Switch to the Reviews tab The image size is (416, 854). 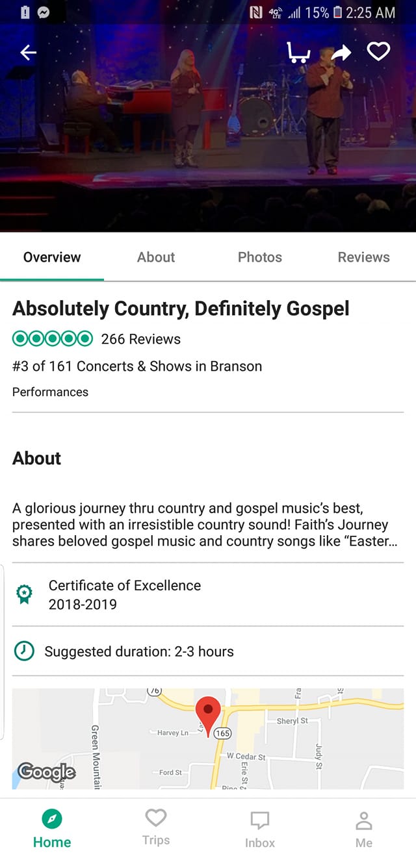(364, 257)
